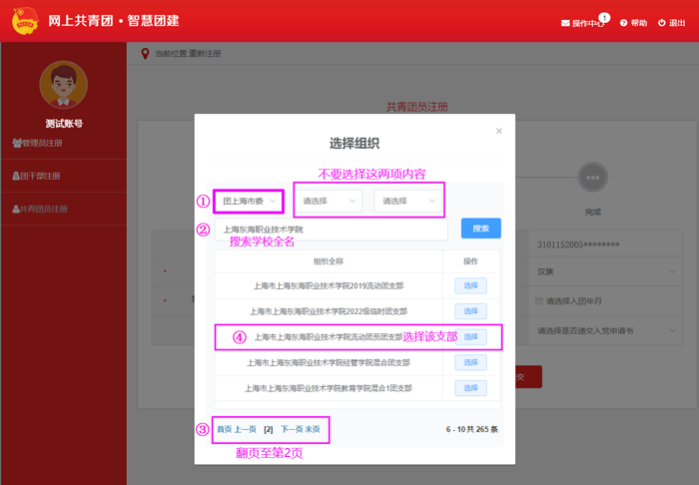Close the 选择组织 dialog
Screen dimensions: 699x485
coord(499,131)
